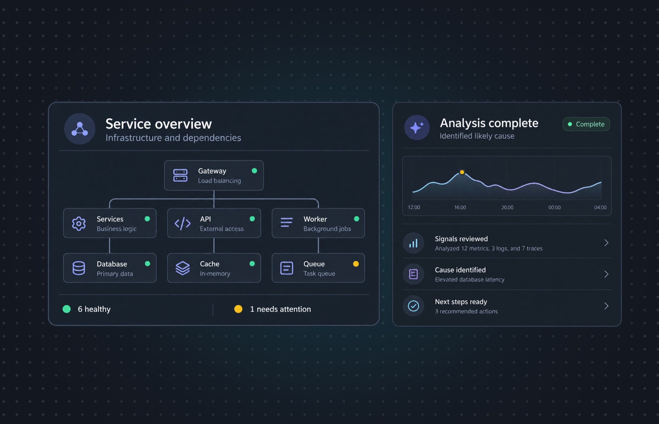The width and height of the screenshot is (659, 424).
Task: Click the Next steps ready checkmark icon
Action: 413,306
